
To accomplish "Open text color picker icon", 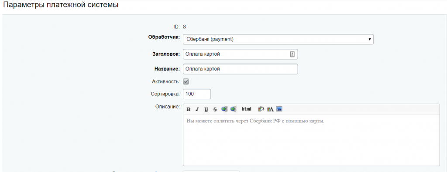I will pos(270,109).
